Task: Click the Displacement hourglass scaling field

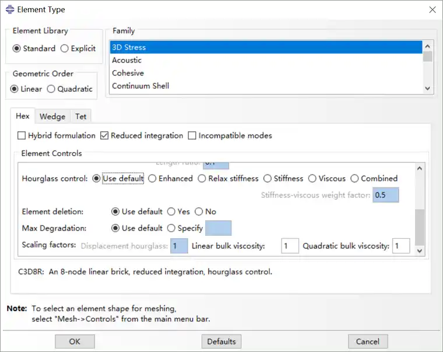Action: [179, 246]
